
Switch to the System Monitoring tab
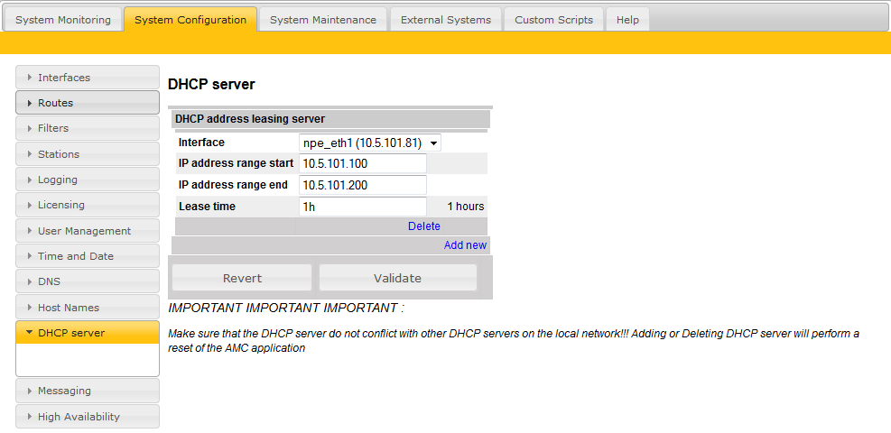coord(63,20)
